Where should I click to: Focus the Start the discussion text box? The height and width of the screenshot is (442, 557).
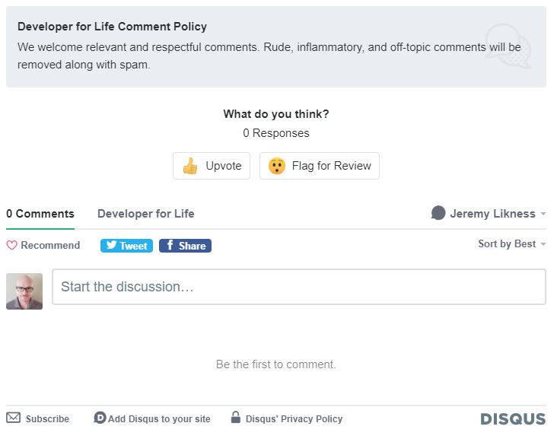299,287
